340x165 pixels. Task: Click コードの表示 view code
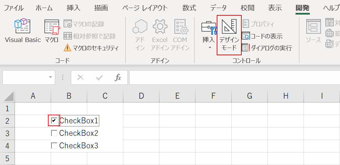(262, 36)
